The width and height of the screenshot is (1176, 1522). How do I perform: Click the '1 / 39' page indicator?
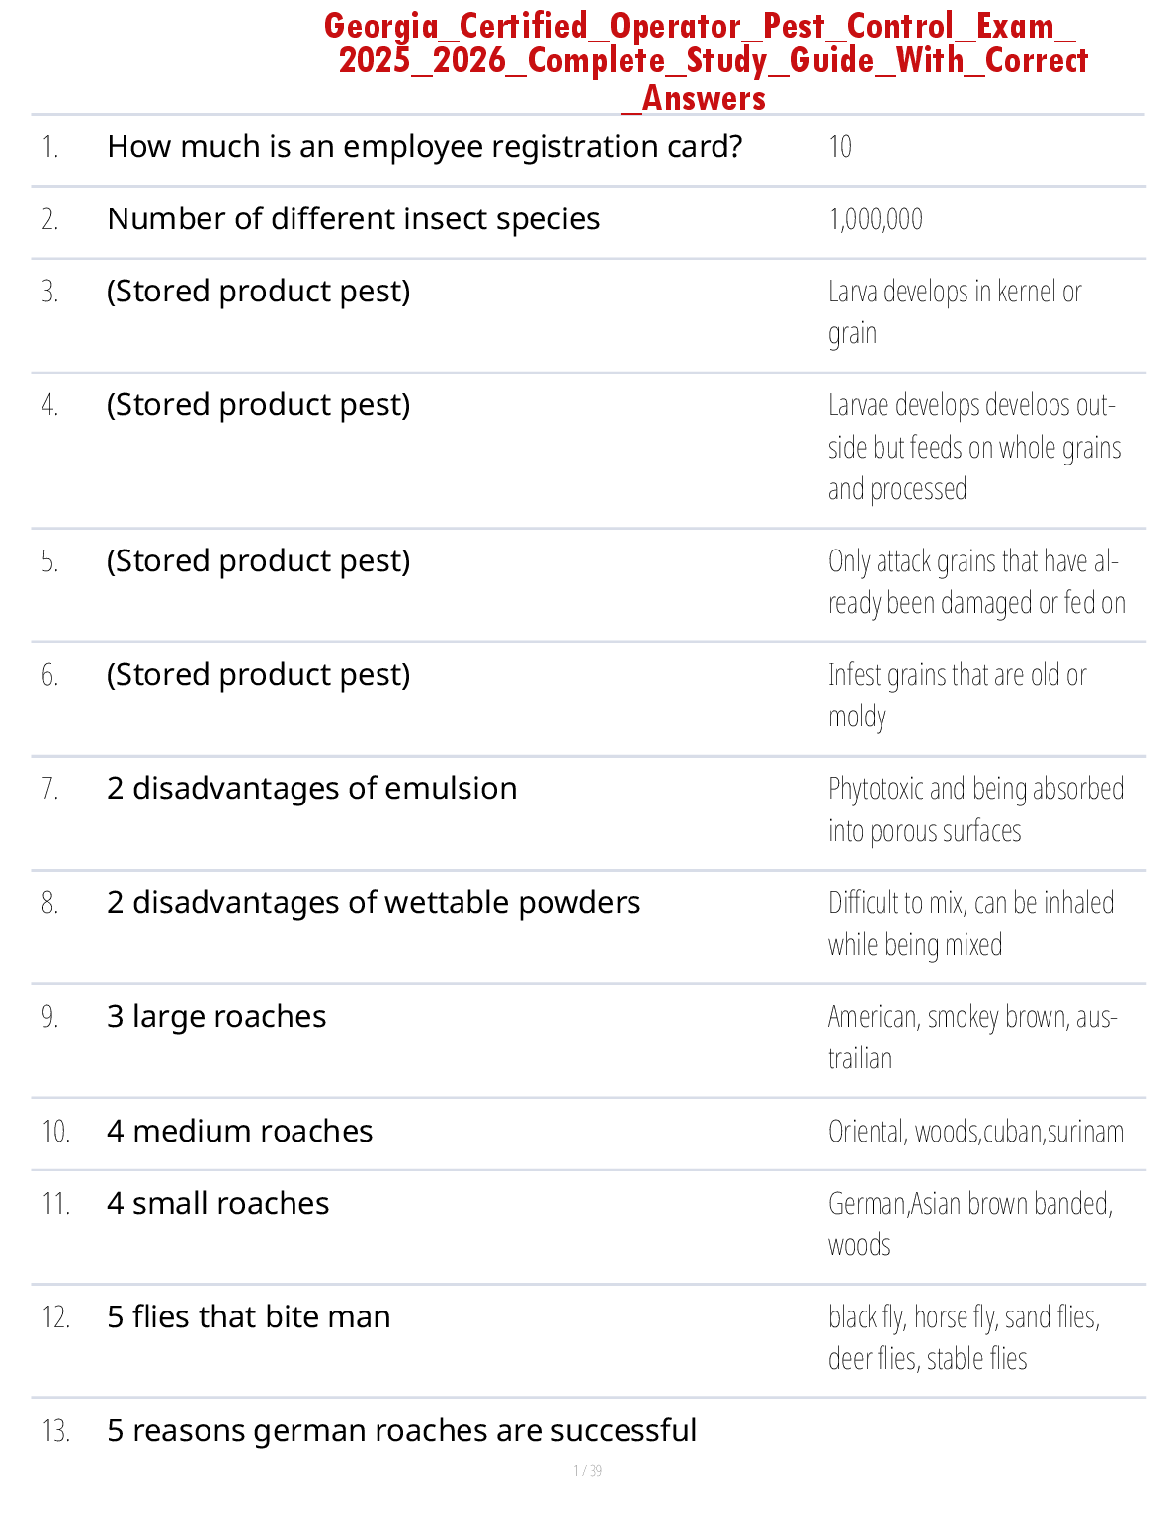point(587,1471)
